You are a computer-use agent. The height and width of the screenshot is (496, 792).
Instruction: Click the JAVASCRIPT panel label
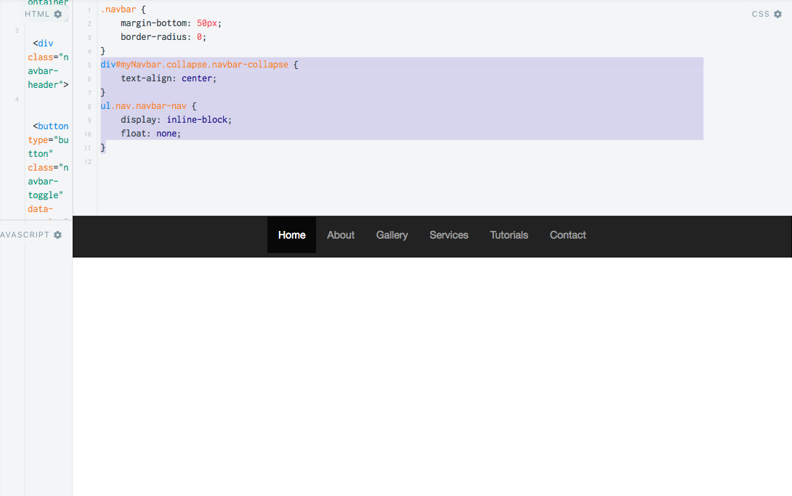(x=25, y=235)
